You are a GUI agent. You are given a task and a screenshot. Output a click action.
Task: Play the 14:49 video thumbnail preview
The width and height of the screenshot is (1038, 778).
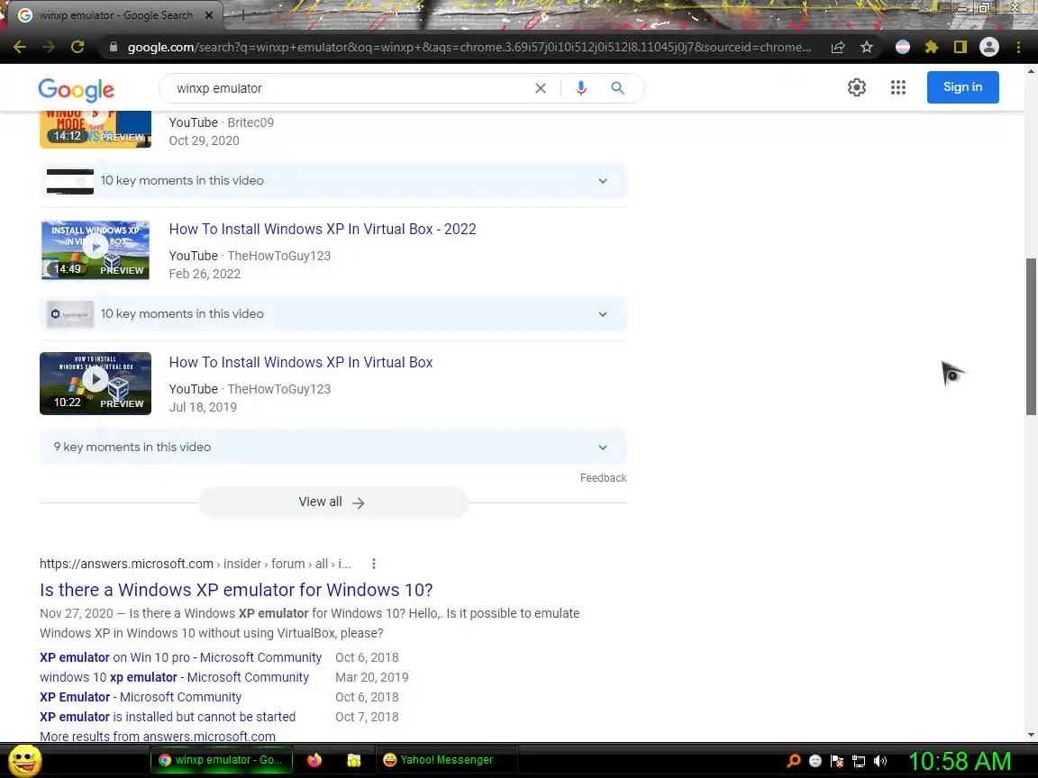[x=96, y=250]
